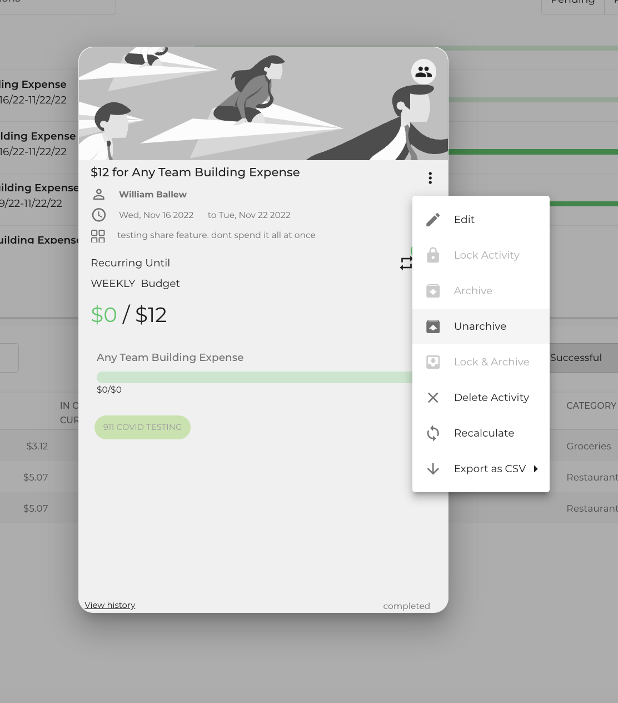Click the 'testing share feature' description text
This screenshot has height=703, width=618.
216,235
